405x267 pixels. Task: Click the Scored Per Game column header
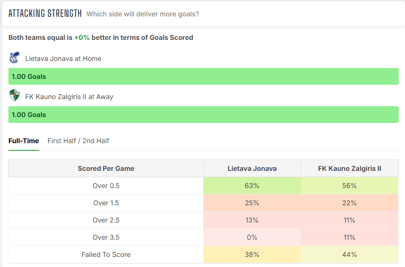106,168
